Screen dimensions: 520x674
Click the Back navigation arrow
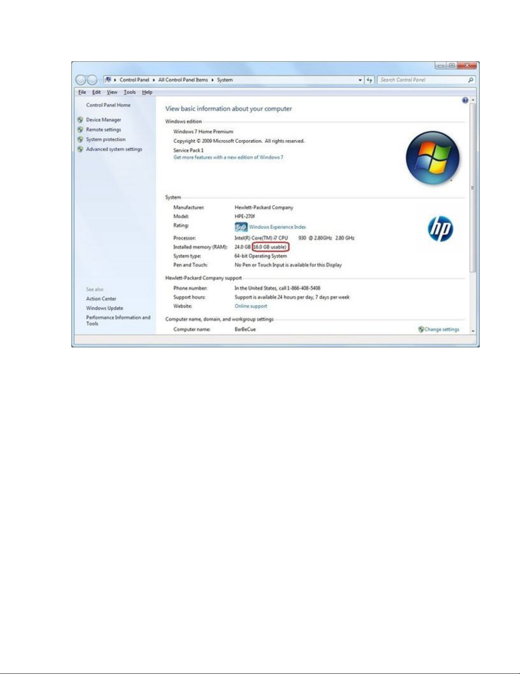pos(81,80)
